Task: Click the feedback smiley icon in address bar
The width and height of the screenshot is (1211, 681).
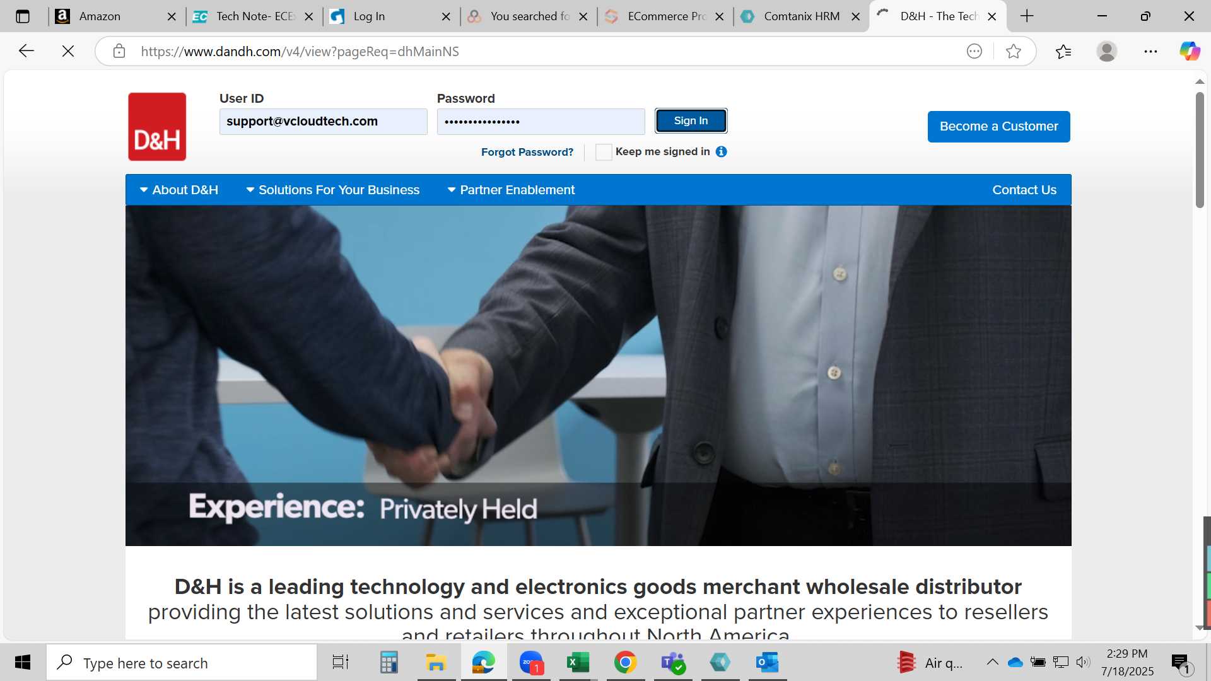Action: [974, 51]
